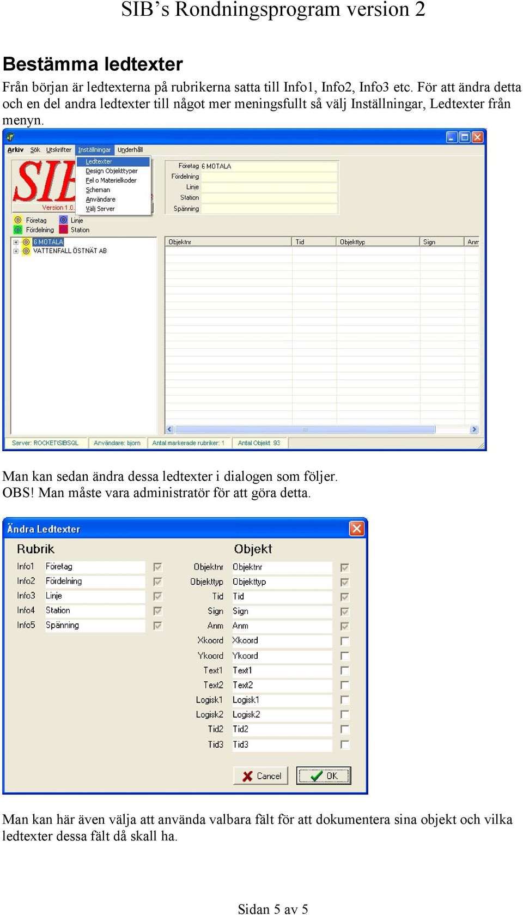The width and height of the screenshot is (523, 915).
Task: Click the blue Linje legend icon
Action: [x=64, y=220]
